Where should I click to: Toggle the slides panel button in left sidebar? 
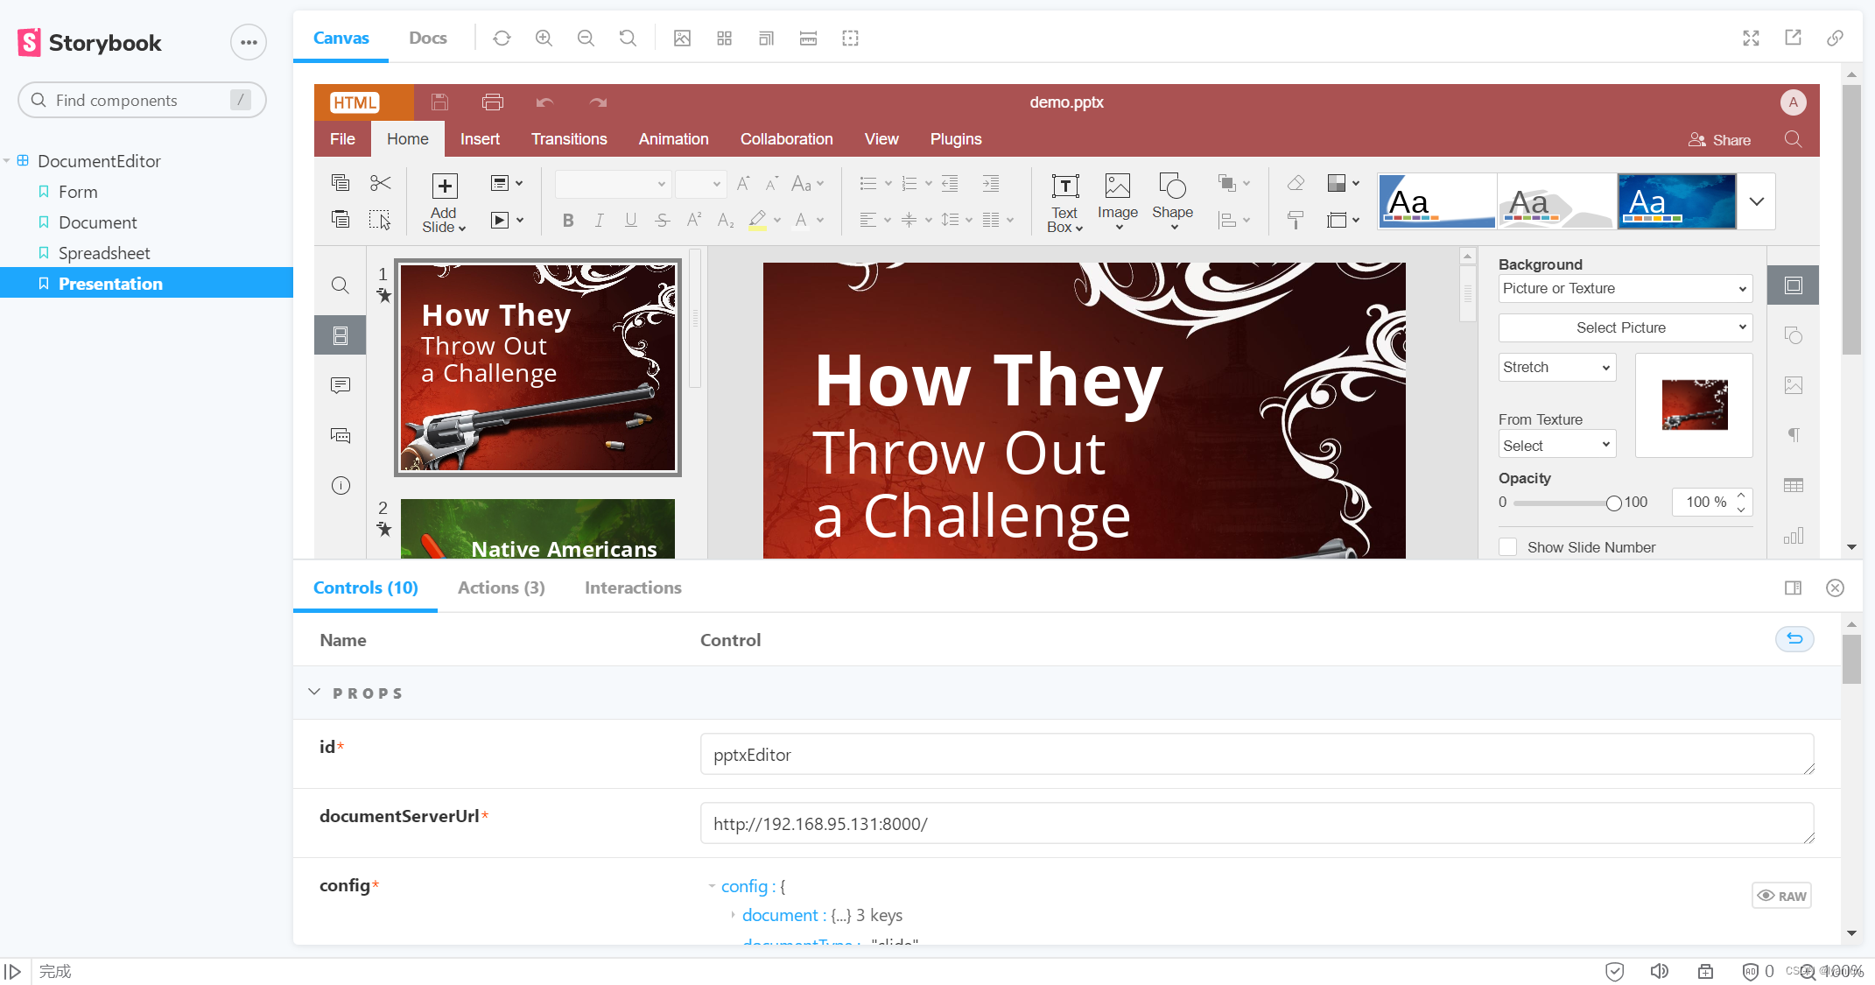[x=341, y=335]
